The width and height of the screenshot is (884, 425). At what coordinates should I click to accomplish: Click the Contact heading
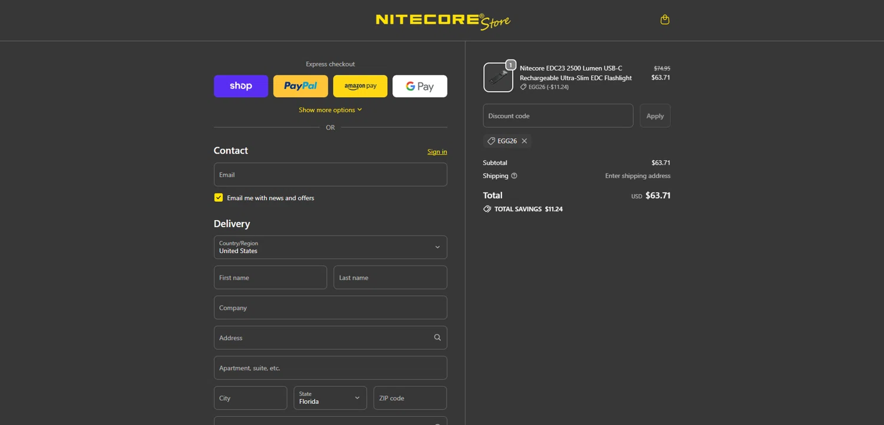[x=230, y=151]
